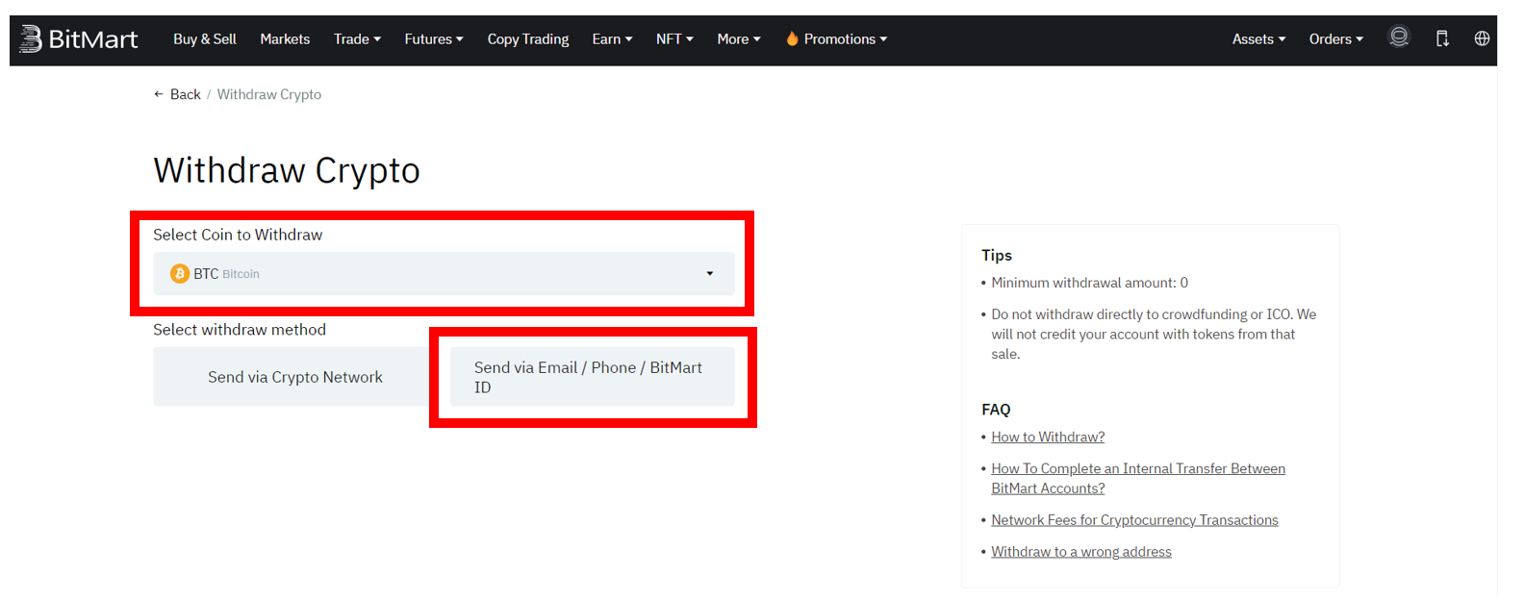Open Internal Transfer Between BitMart Accounts link
This screenshot has height=600, width=1524.
1138,478
